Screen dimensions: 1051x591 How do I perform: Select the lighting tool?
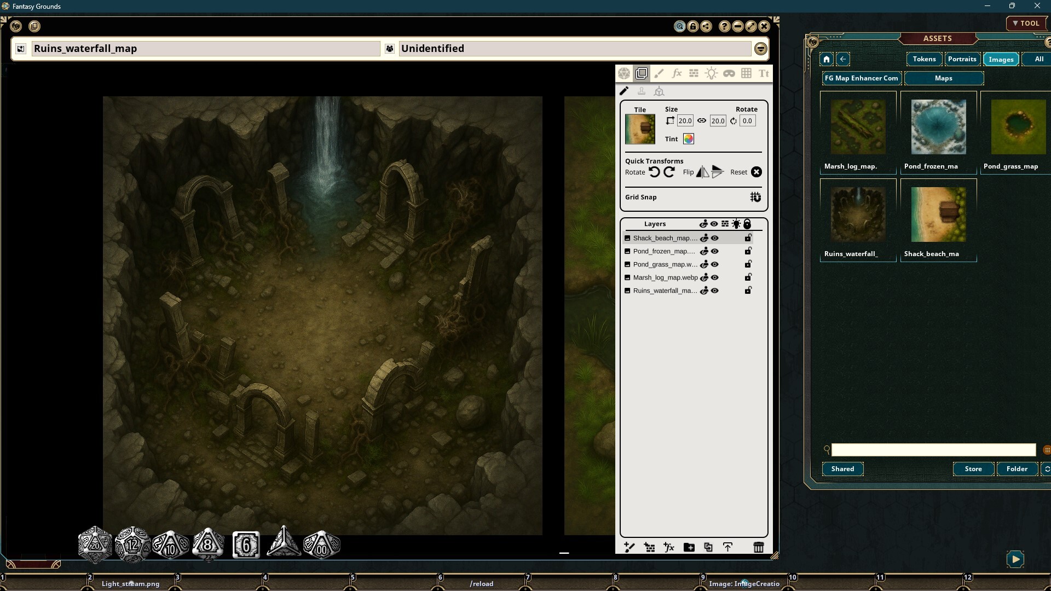[712, 73]
